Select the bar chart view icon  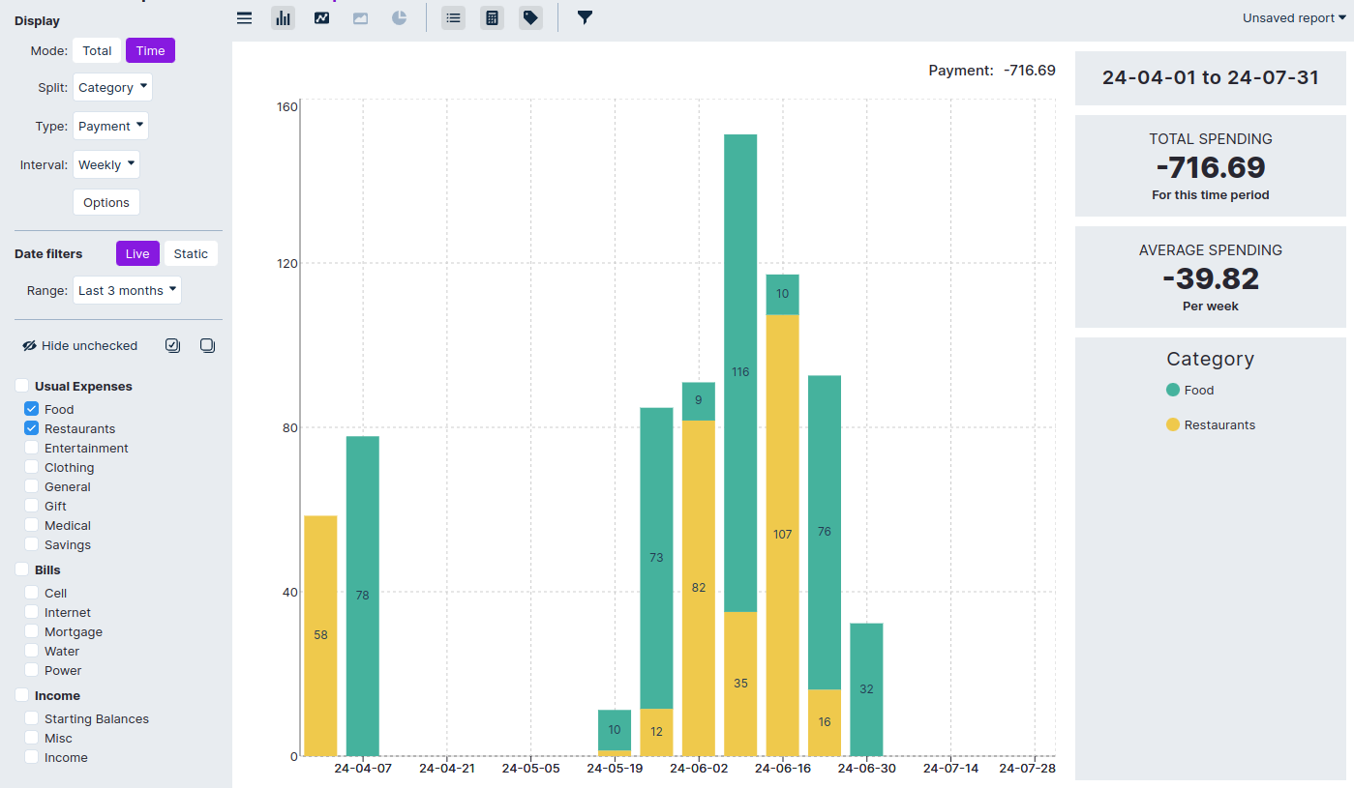[x=283, y=17]
